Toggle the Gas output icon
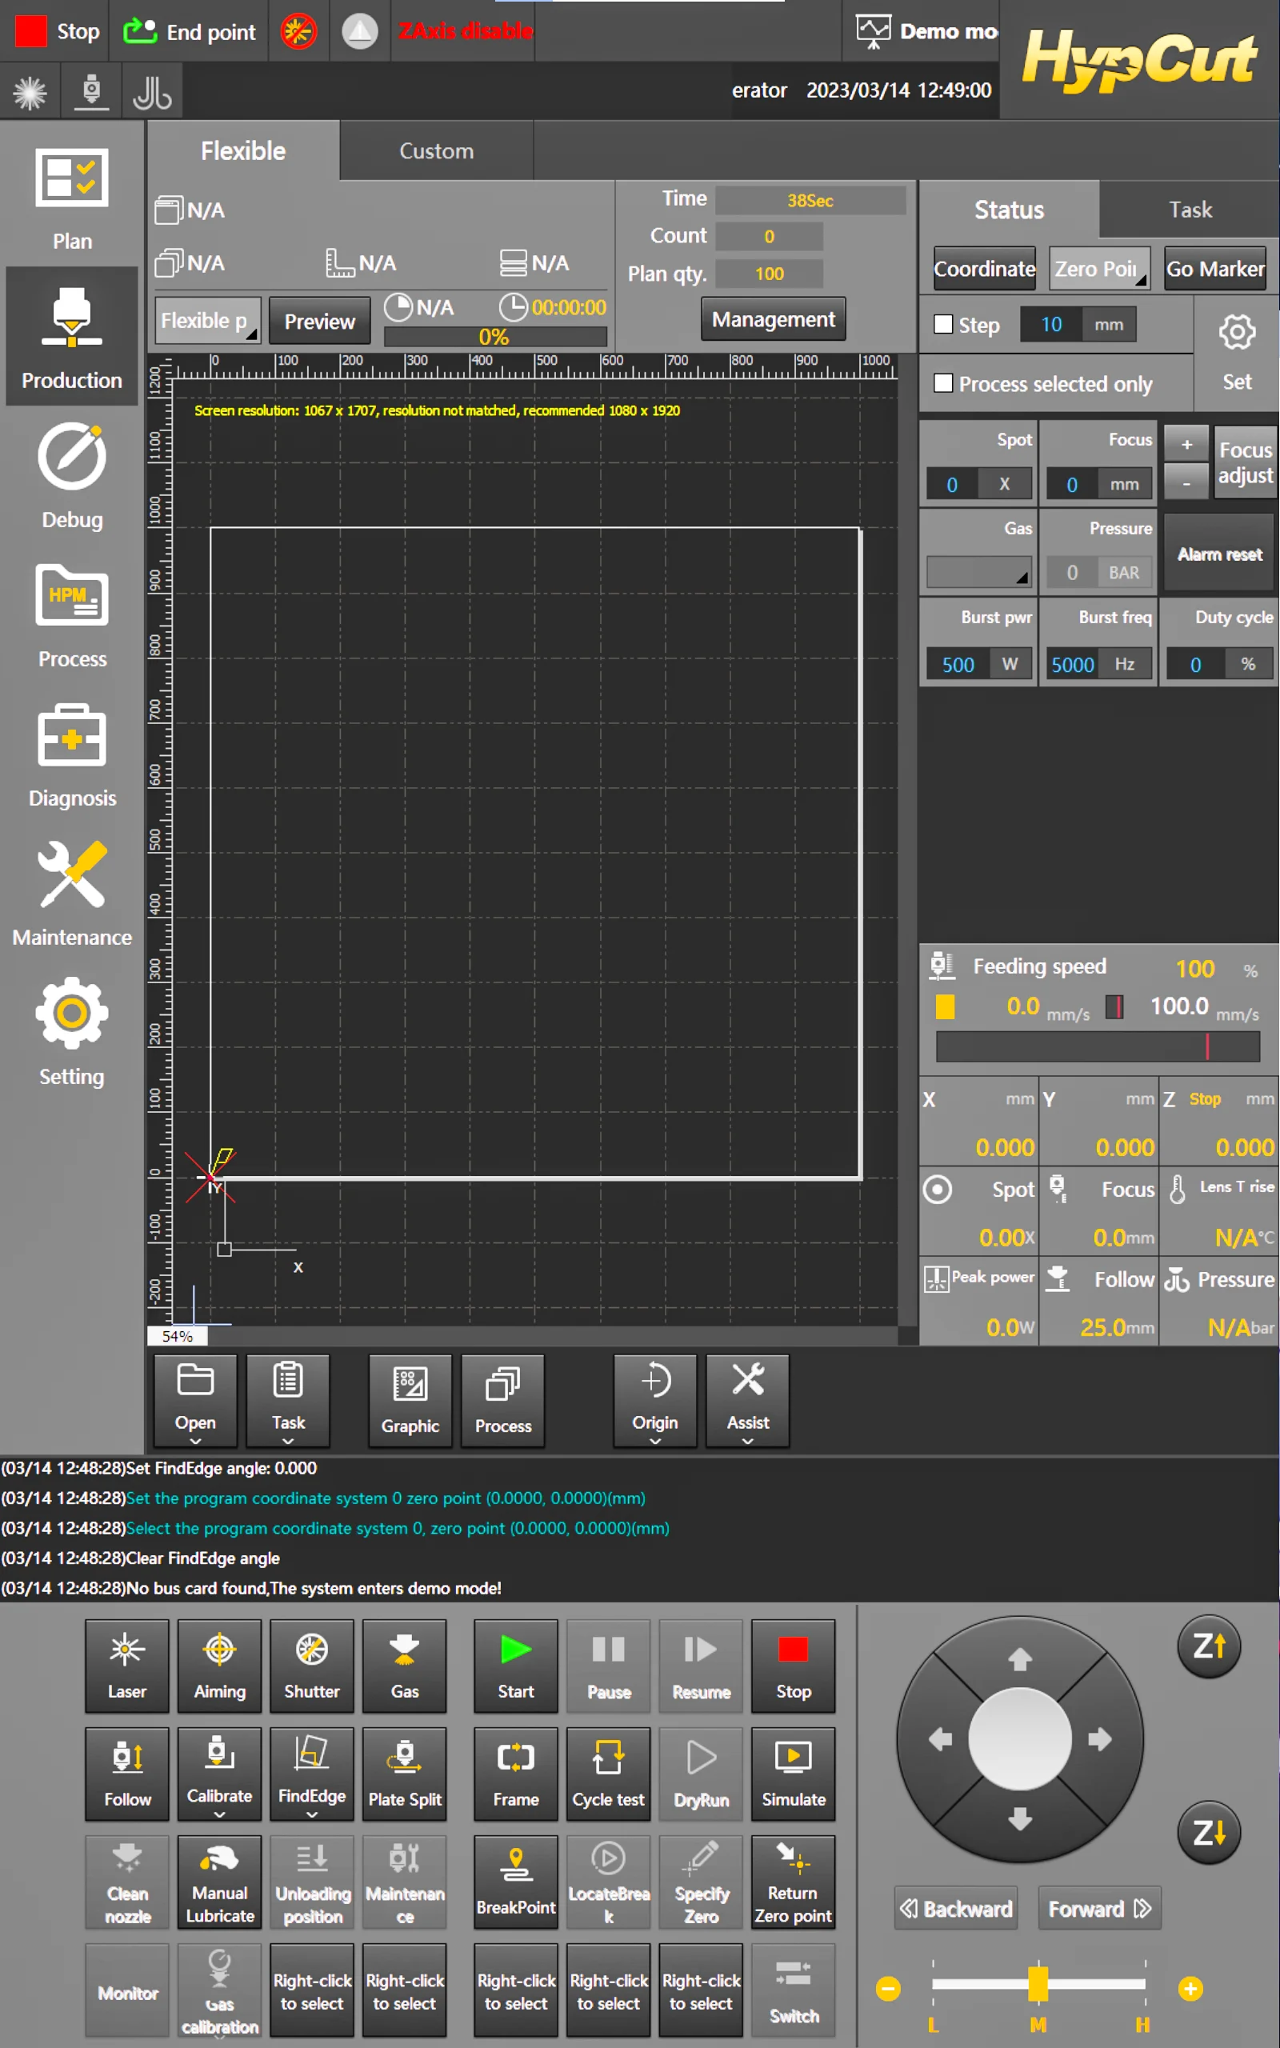 coord(405,1666)
